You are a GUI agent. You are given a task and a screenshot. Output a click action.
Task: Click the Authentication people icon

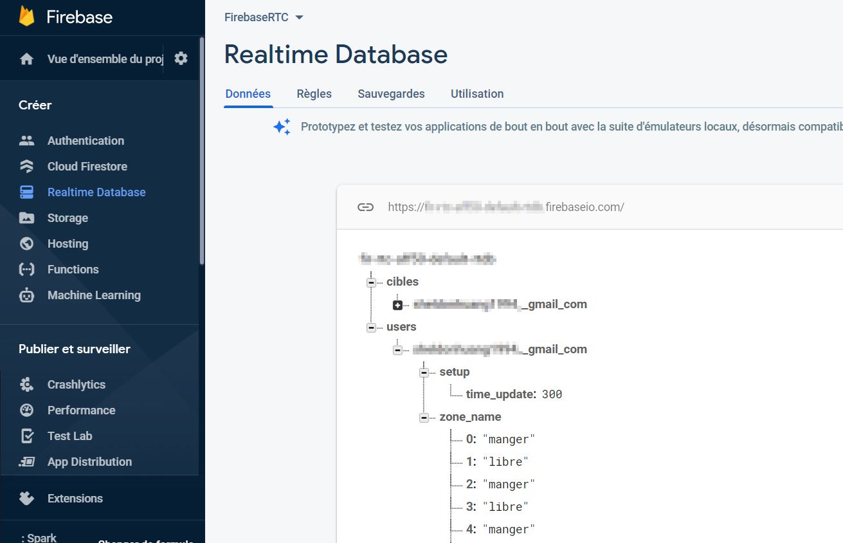click(26, 140)
